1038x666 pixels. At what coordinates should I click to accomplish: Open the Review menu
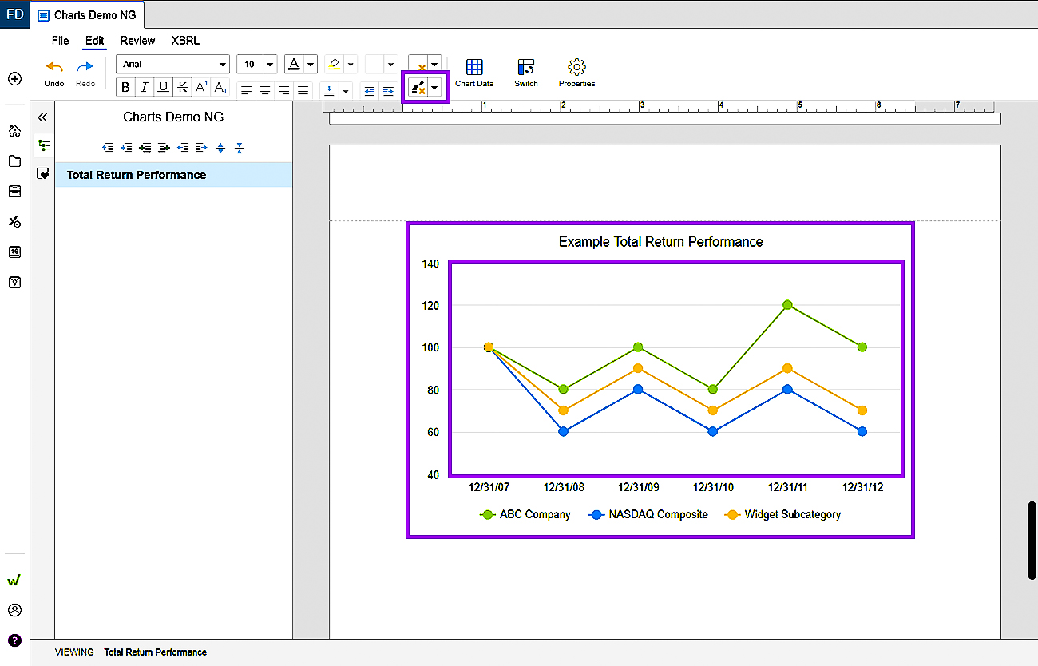point(137,41)
